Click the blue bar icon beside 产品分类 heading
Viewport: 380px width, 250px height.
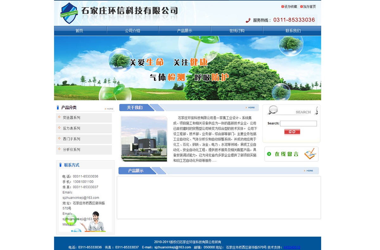pyautogui.click(x=58, y=107)
